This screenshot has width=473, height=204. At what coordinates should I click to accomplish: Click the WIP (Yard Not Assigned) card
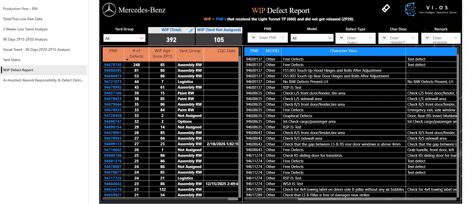tap(219, 36)
